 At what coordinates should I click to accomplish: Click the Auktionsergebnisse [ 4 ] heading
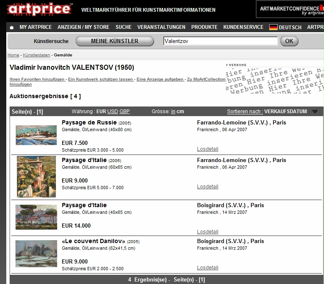[45, 96]
